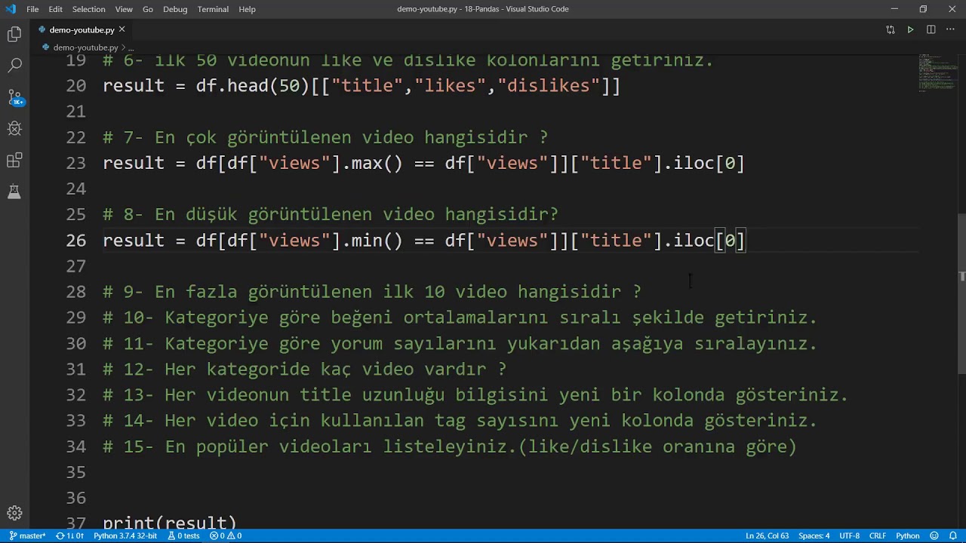
Task: Click the comment '# 13- Her videonun title uzunluğu'
Action: tap(475, 394)
